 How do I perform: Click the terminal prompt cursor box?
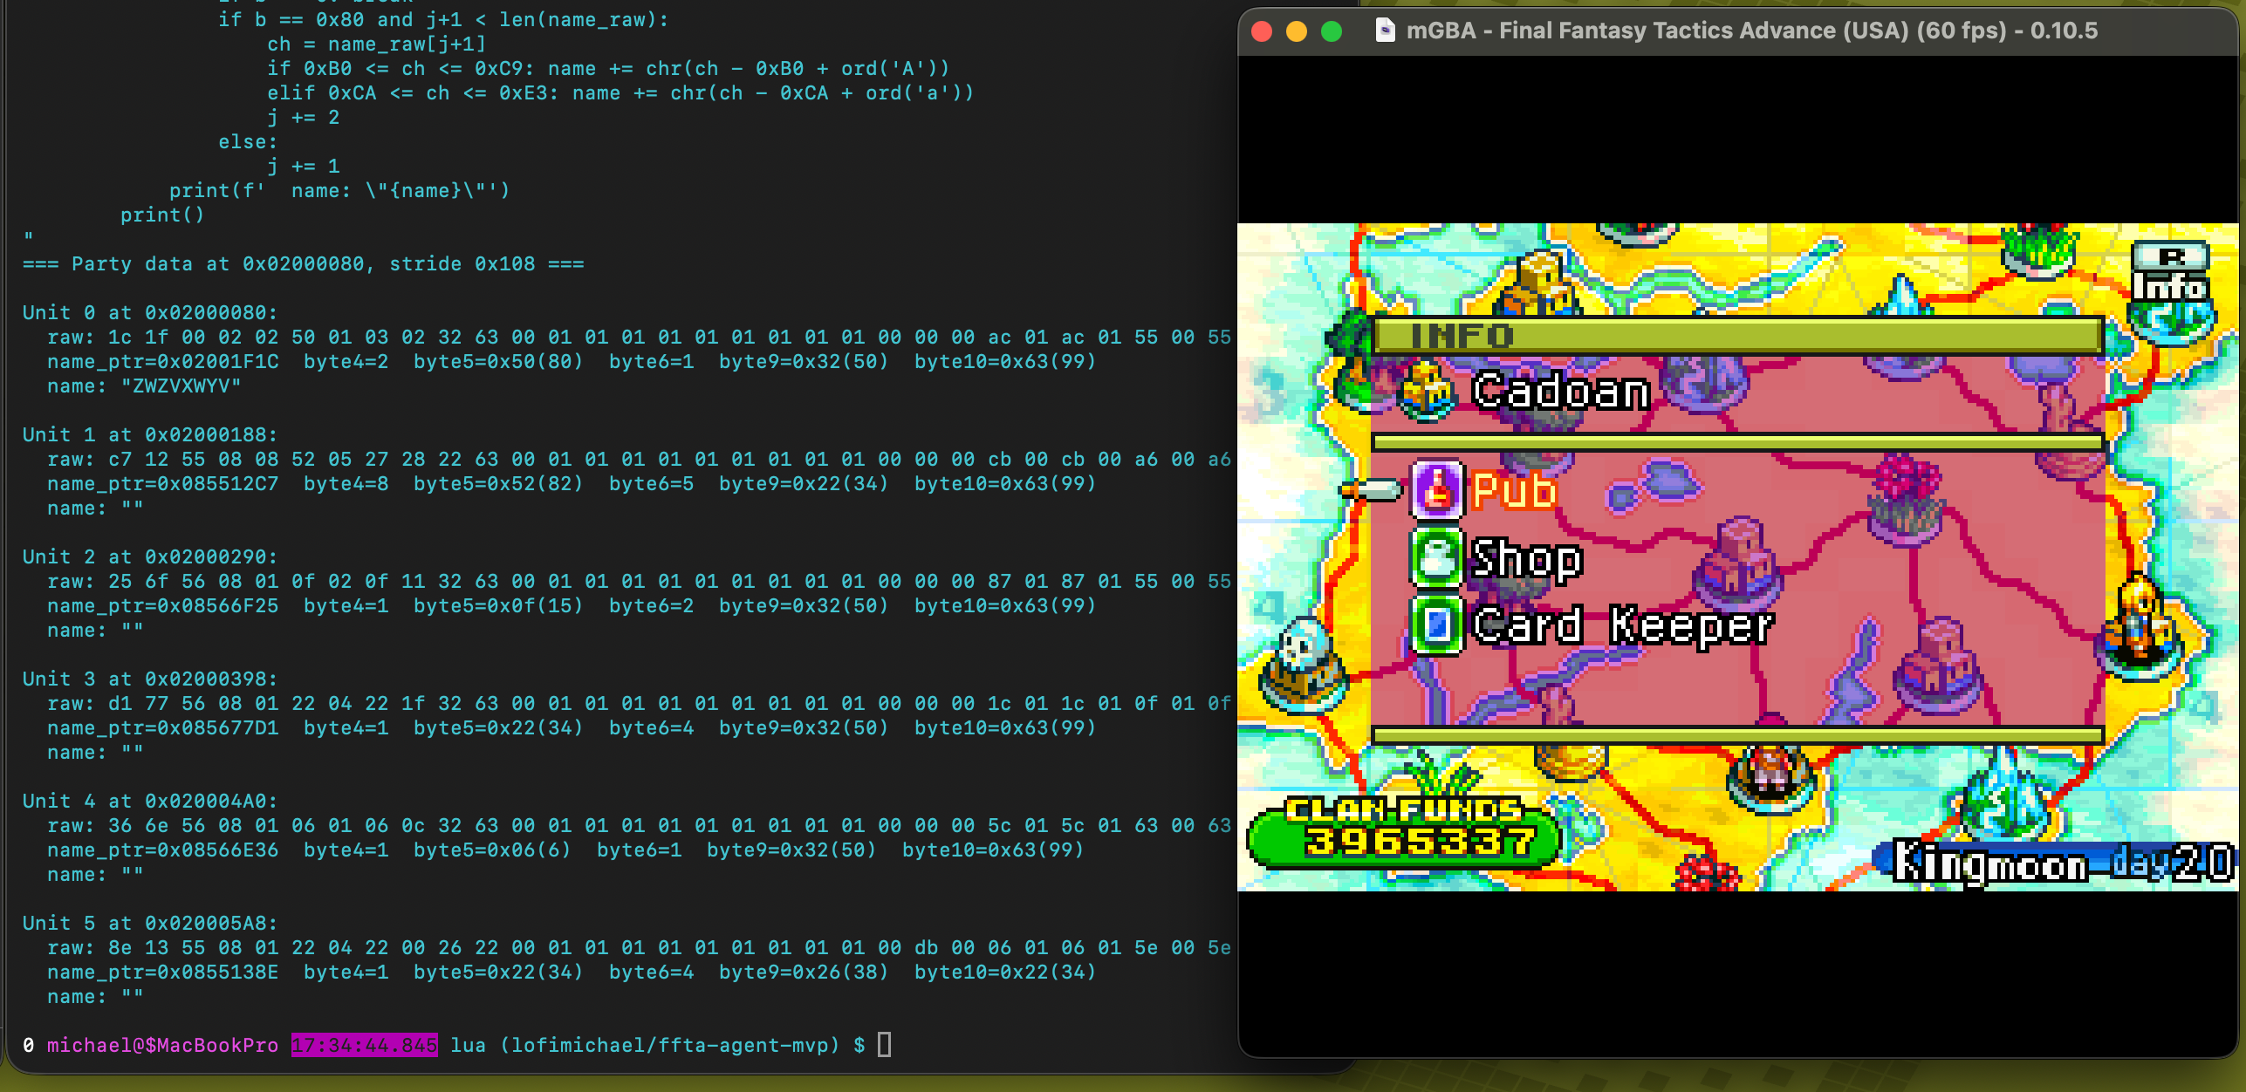pyautogui.click(x=884, y=1044)
